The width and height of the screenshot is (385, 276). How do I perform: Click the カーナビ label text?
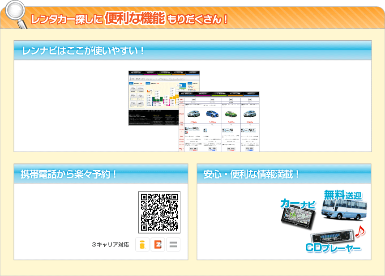tap(298, 204)
